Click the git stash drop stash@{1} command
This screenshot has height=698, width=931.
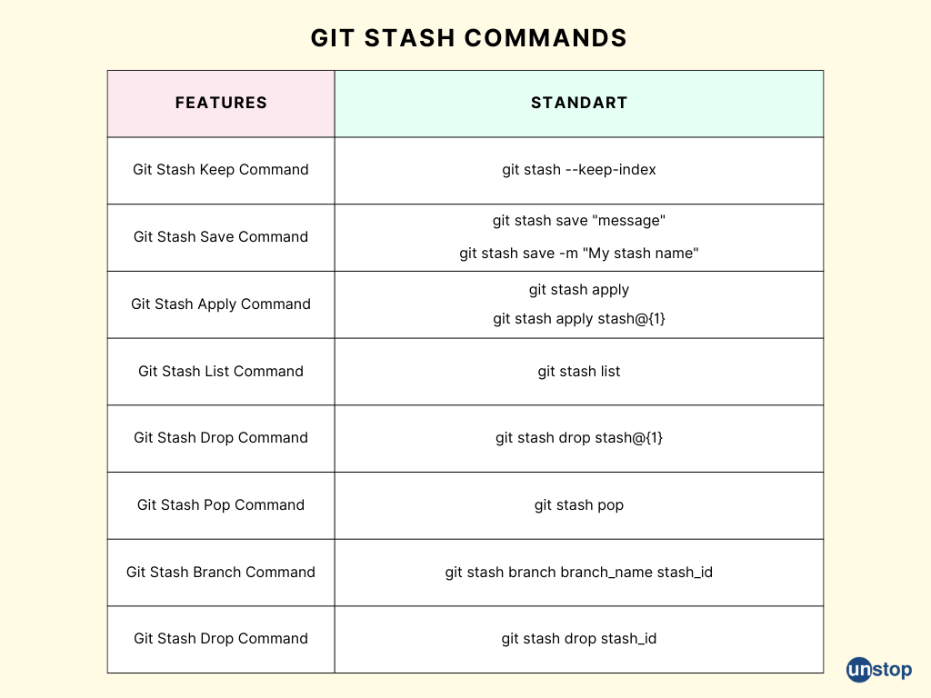pyautogui.click(x=579, y=438)
